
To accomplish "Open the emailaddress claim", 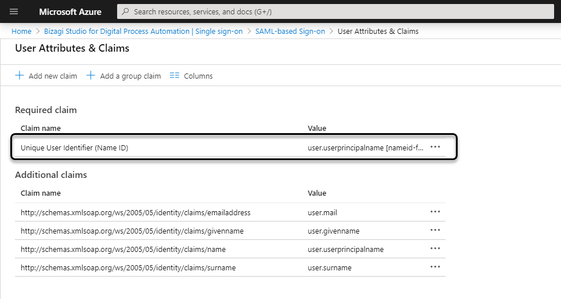I will pyautogui.click(x=136, y=212).
